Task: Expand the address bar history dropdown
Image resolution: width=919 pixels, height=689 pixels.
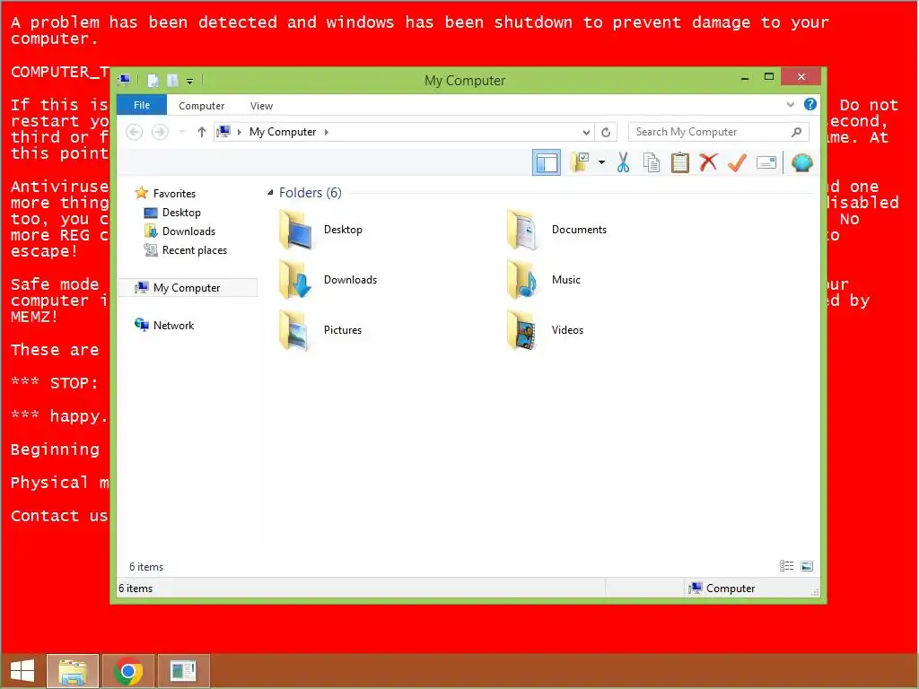Action: 586,133
